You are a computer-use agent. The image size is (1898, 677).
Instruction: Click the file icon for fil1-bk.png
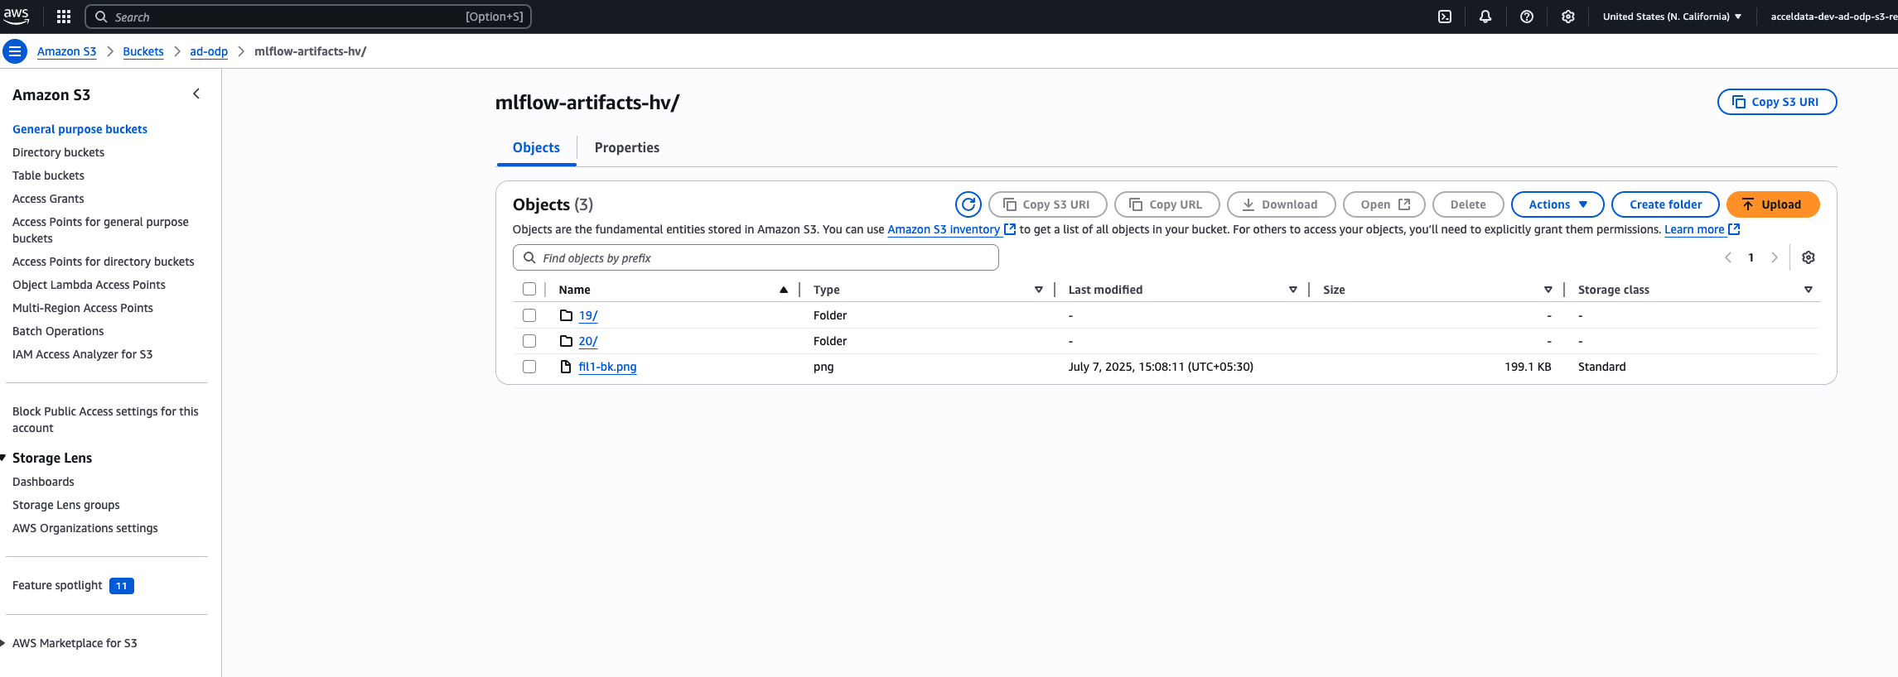click(x=566, y=367)
